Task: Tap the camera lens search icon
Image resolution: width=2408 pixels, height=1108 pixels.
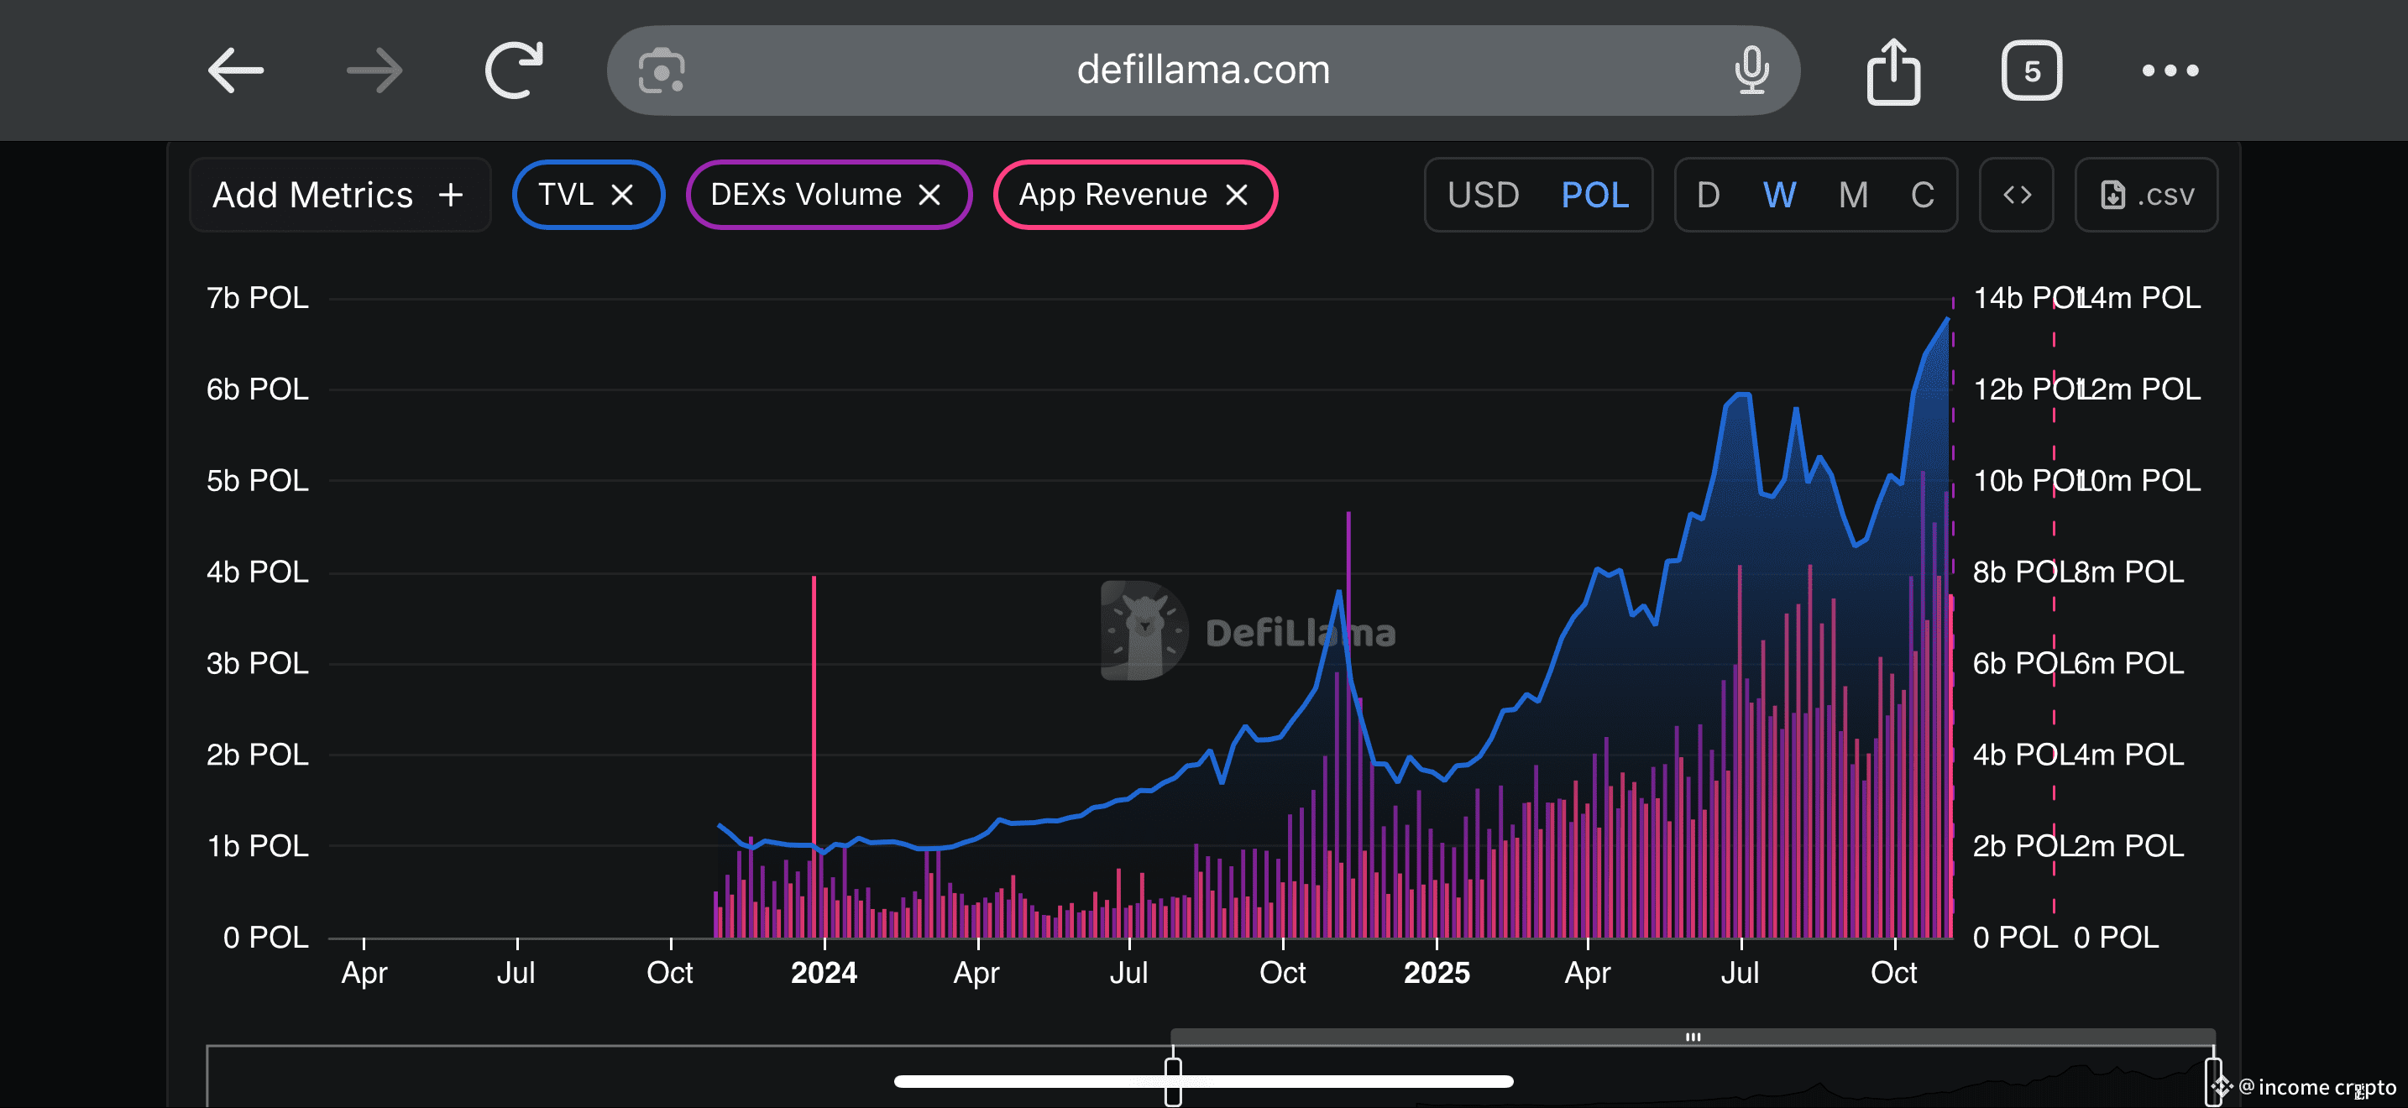Action: coord(662,71)
